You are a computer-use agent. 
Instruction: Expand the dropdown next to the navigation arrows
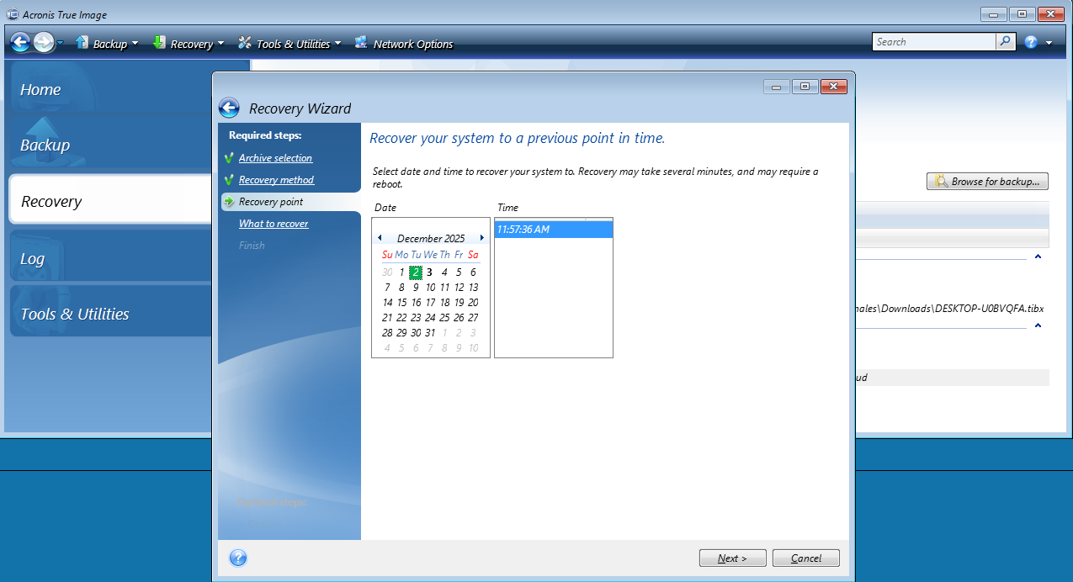[59, 42]
